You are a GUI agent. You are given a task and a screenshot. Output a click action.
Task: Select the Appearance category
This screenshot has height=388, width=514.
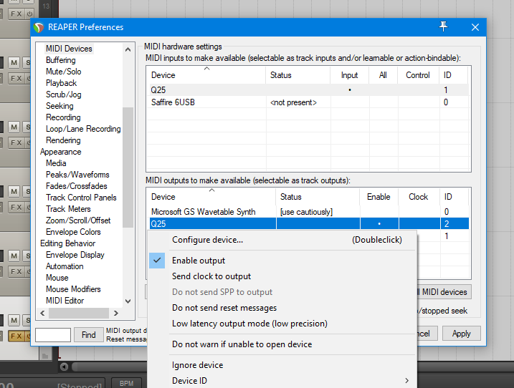(x=61, y=152)
